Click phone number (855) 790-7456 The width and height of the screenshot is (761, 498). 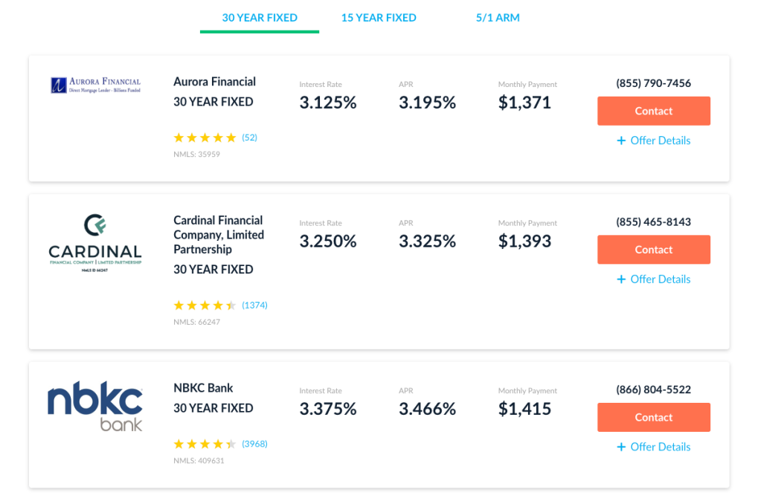(653, 83)
